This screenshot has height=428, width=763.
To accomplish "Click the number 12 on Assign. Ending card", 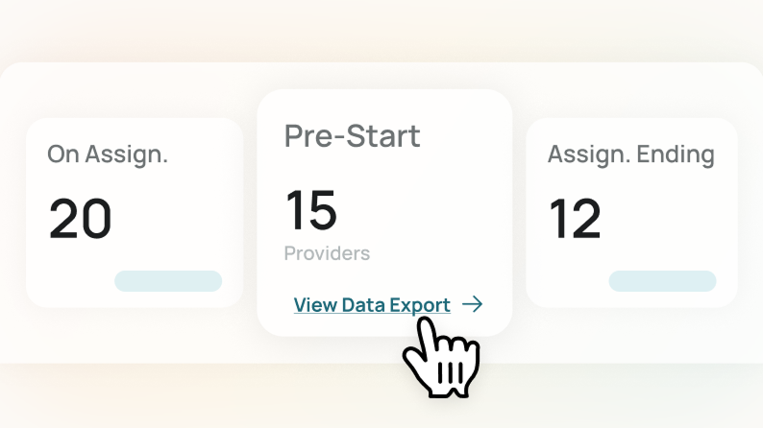I will 576,219.
